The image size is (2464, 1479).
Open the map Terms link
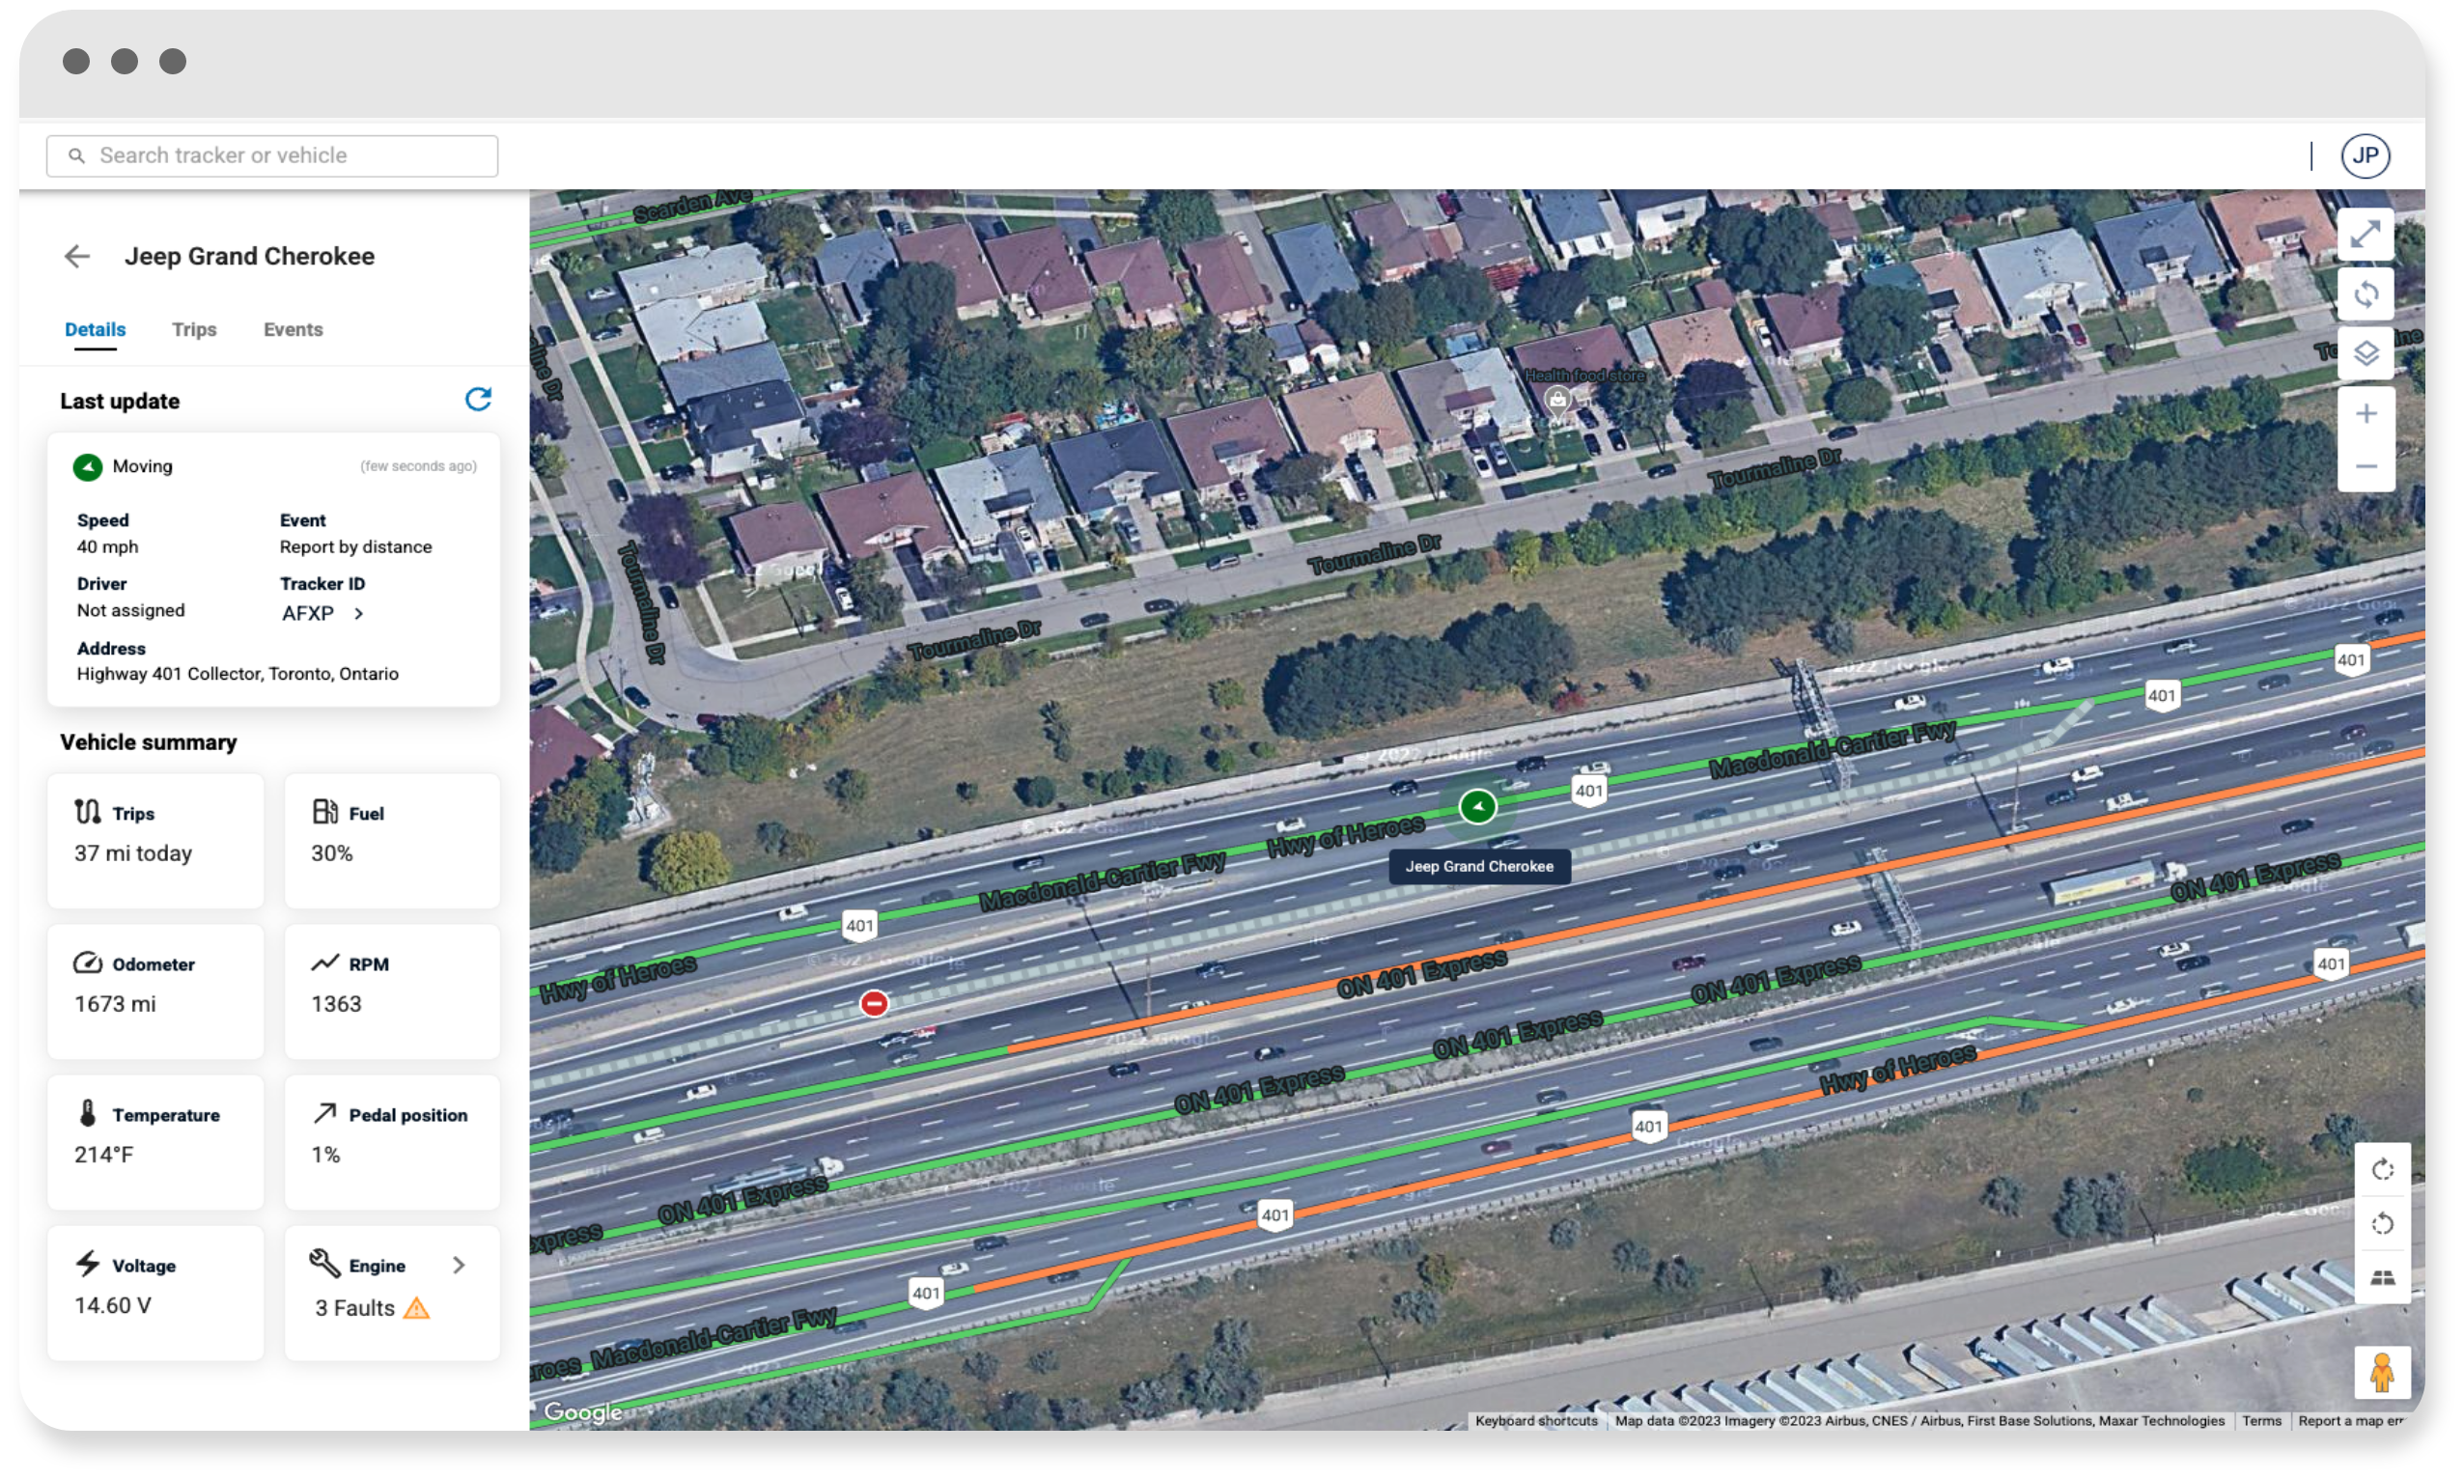pyautogui.click(x=2260, y=1421)
